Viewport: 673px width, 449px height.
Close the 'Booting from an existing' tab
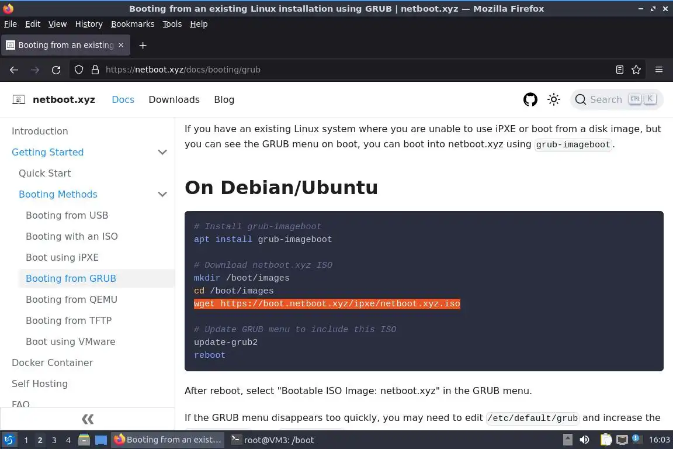[121, 45]
